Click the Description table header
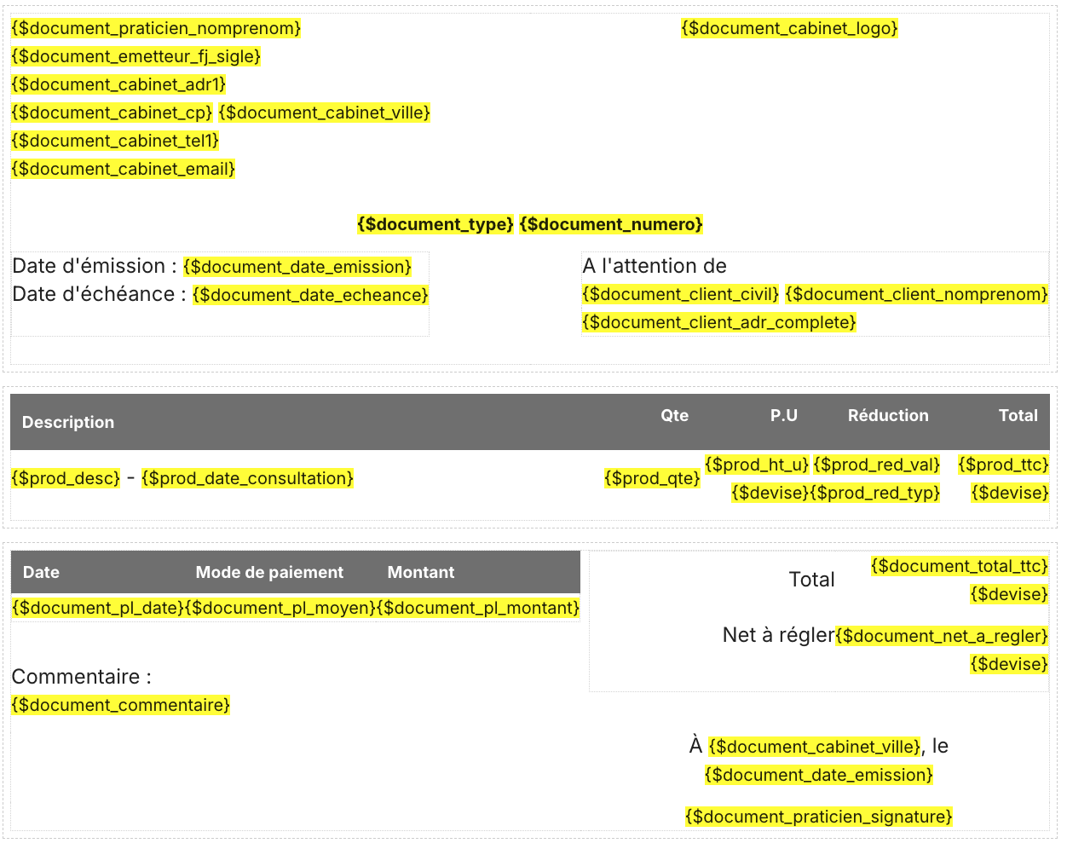Screen dimensions: 1067x849 [x=68, y=422]
